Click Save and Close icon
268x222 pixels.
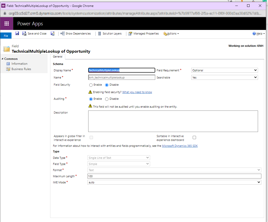pyautogui.click(x=24, y=34)
